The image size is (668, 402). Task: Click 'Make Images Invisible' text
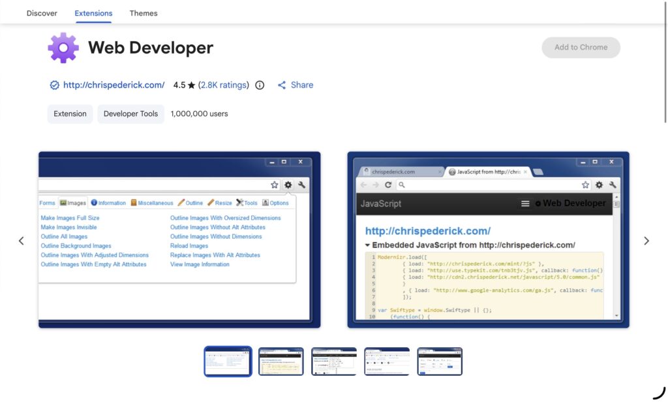68,227
